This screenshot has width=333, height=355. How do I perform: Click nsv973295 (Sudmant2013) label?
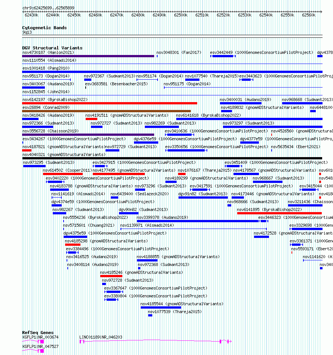[x=49, y=163]
